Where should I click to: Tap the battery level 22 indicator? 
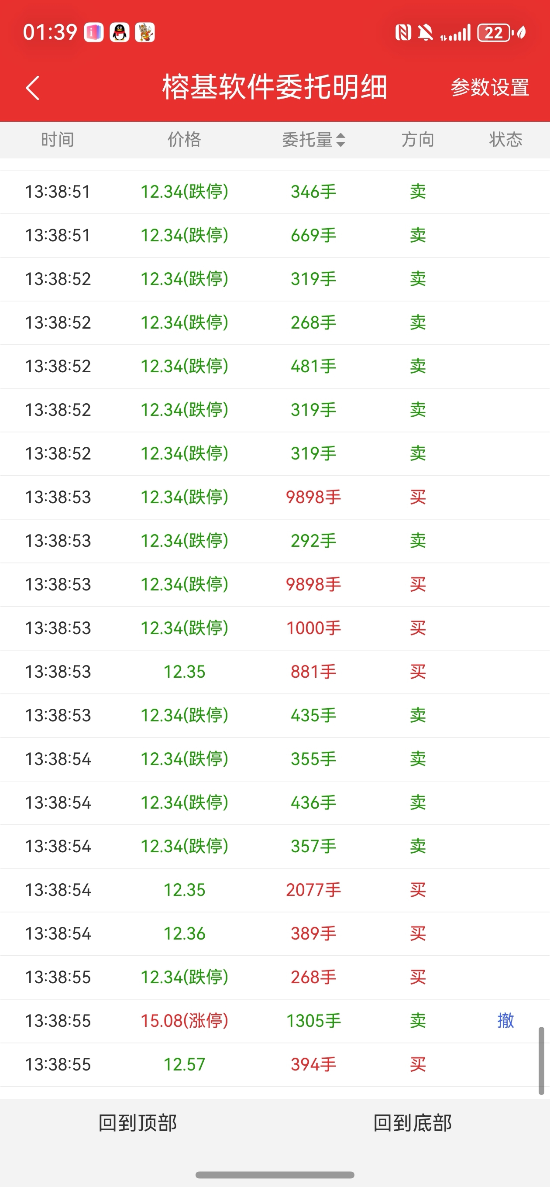pyautogui.click(x=494, y=33)
